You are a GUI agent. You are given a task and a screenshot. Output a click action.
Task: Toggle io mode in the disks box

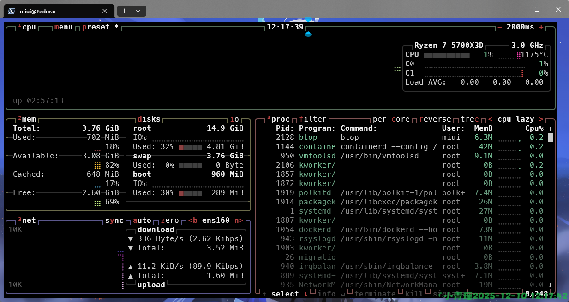234,119
